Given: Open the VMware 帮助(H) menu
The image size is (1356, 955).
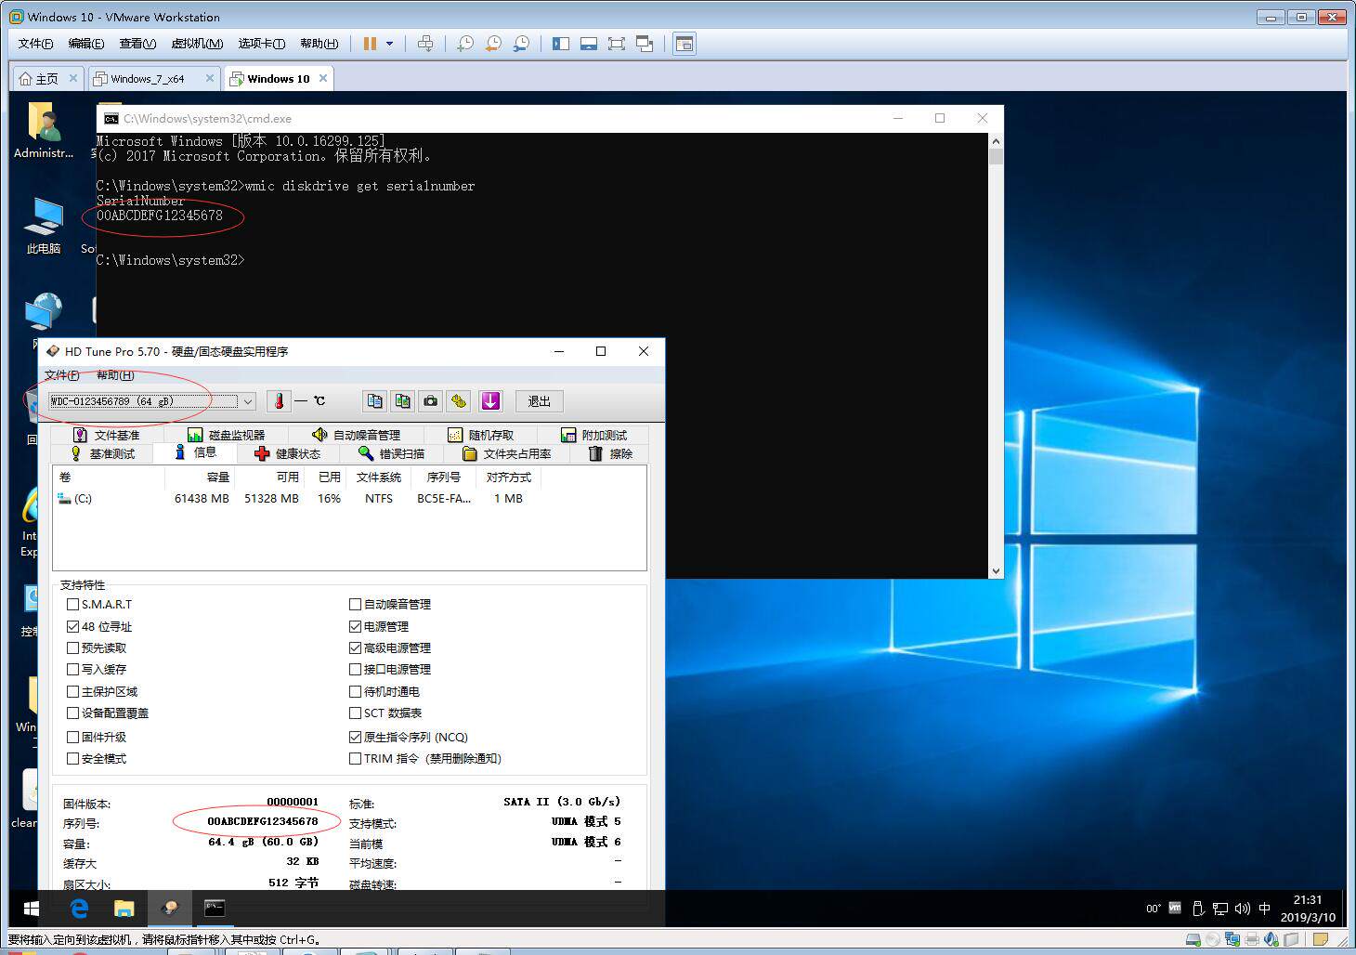Looking at the screenshot, I should [x=319, y=44].
